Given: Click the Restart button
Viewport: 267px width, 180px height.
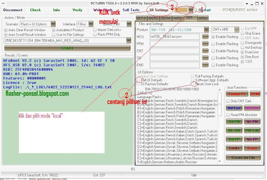Looking at the screenshot, I should tap(204, 10).
